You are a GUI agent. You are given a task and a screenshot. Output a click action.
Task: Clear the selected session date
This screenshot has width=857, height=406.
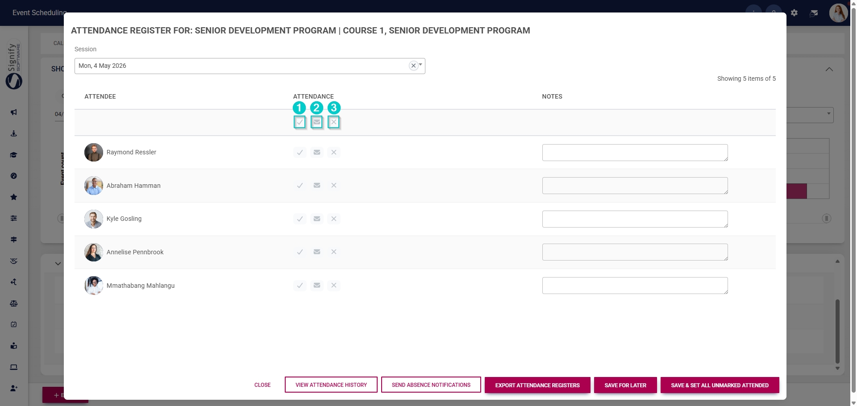click(413, 66)
